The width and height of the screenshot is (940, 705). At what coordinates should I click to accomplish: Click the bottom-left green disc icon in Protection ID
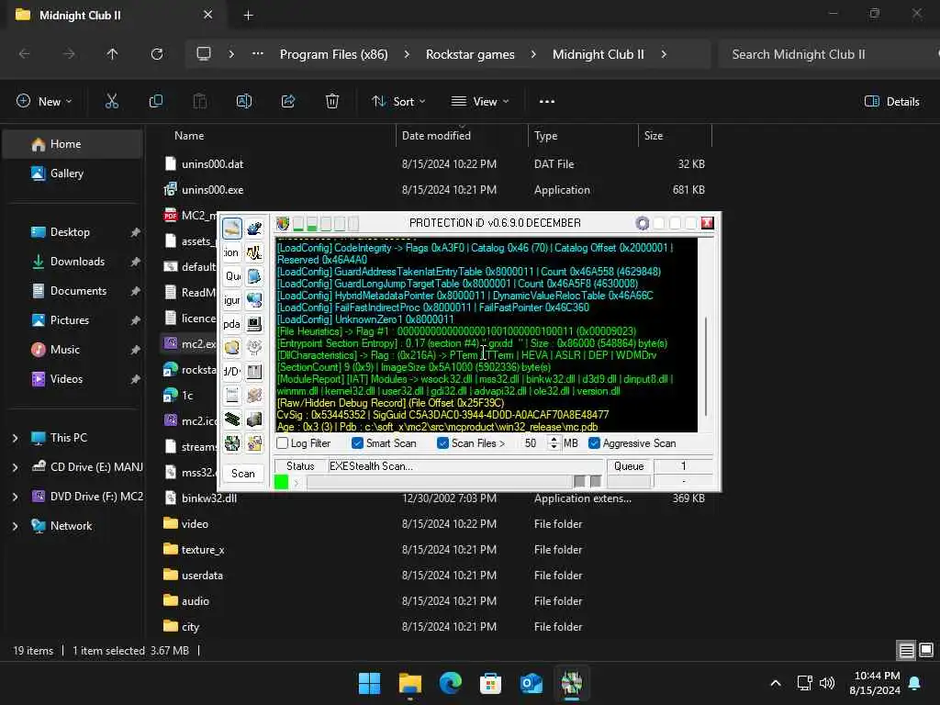tap(232, 443)
